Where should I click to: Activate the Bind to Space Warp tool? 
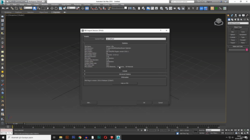coord(21,9)
